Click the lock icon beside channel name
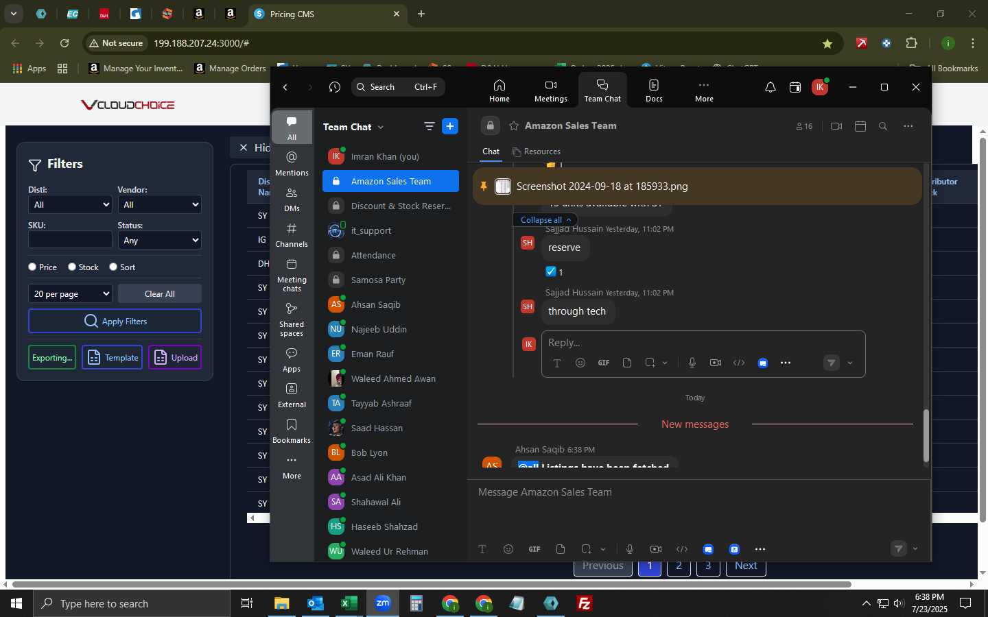The width and height of the screenshot is (988, 617). (490, 125)
